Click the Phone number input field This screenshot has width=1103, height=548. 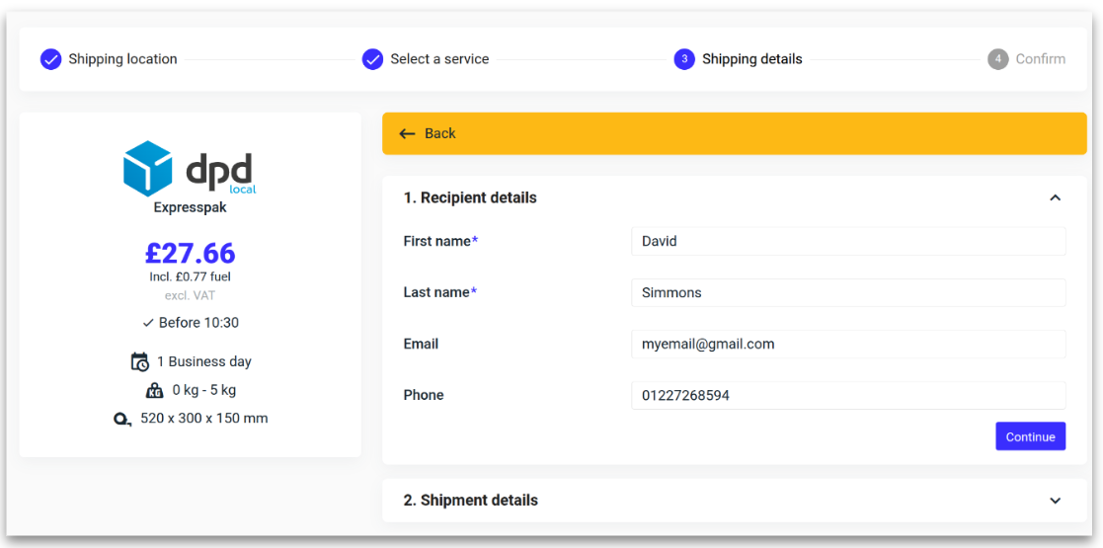847,395
